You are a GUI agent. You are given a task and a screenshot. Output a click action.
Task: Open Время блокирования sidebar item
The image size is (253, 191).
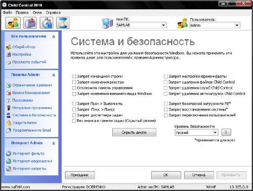pyautogui.click(x=31, y=93)
